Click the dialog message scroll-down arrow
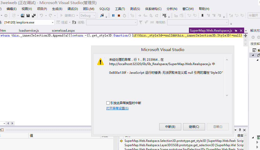Image resolution: width=260 pixels, height=150 pixels. click(227, 95)
